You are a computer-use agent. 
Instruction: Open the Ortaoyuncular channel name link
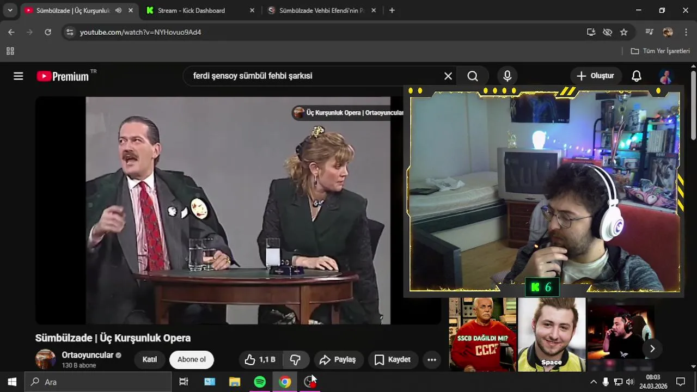(x=88, y=355)
